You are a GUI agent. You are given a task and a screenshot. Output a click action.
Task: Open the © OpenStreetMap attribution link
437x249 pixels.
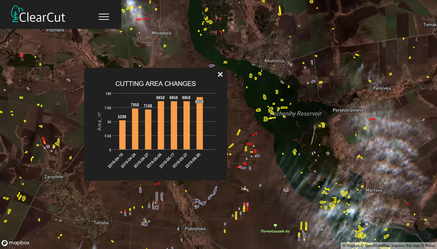pos(376,245)
